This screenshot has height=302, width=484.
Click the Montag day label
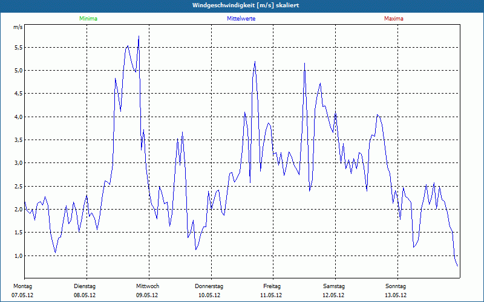click(x=22, y=286)
